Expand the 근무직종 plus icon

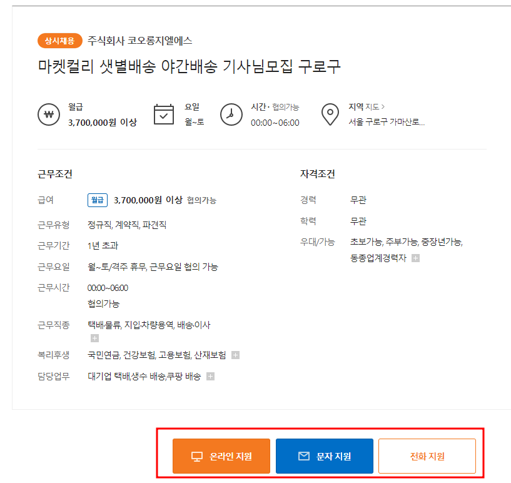point(96,337)
